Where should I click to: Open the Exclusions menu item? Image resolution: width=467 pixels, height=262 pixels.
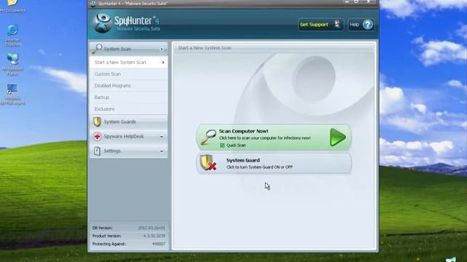click(x=128, y=108)
